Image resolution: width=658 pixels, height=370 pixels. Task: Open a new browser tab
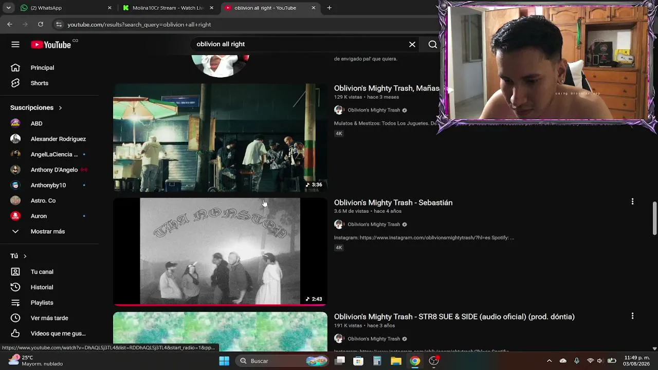(329, 8)
